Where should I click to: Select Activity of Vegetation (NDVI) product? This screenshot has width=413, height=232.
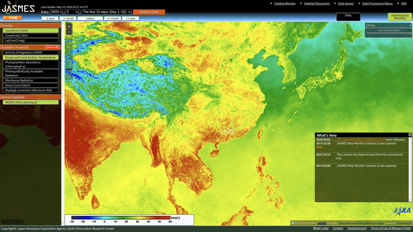tap(29, 52)
